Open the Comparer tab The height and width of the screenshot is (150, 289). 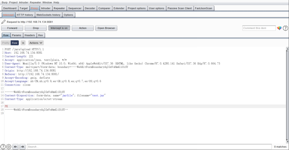104,8
